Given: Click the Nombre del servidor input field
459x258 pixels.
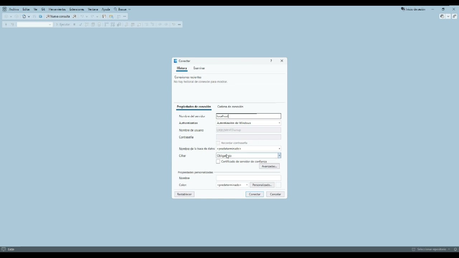Looking at the screenshot, I should click(249, 116).
